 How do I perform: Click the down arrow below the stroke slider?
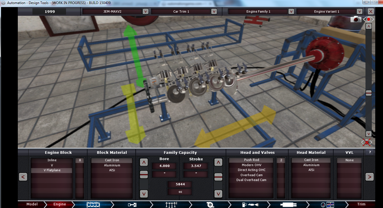coord(218,194)
